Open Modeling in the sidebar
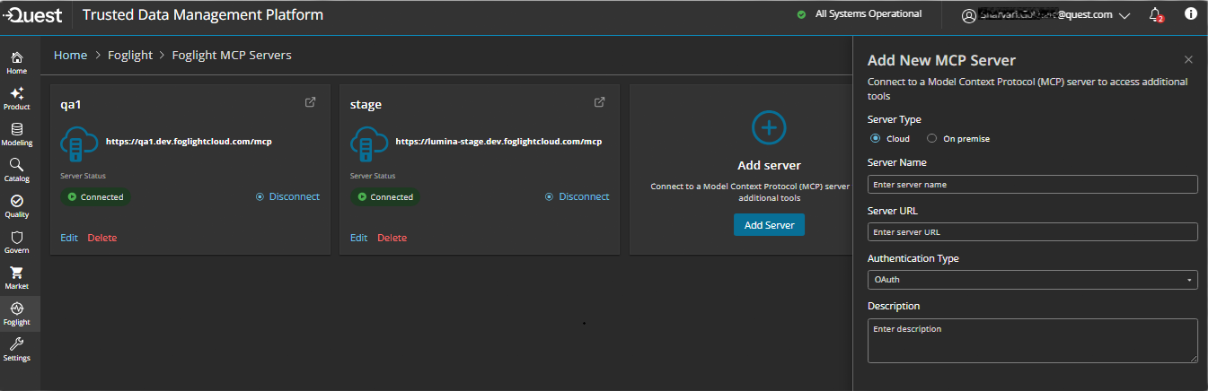This screenshot has width=1208, height=391. point(17,135)
